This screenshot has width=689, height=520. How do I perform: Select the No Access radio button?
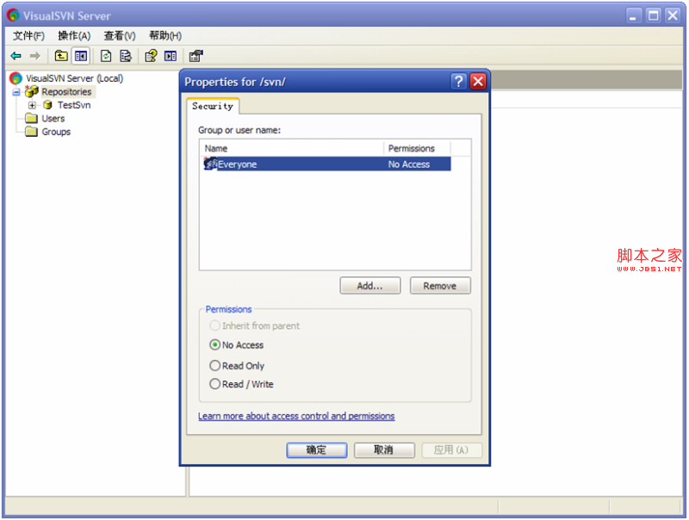(x=214, y=344)
